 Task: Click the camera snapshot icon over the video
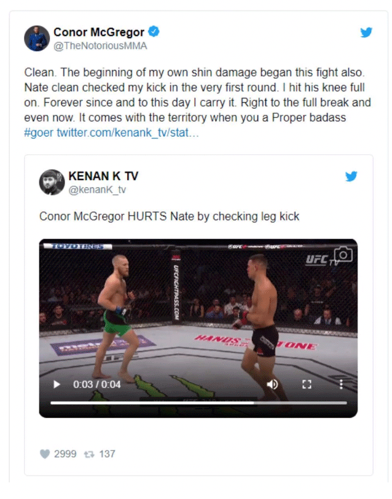click(343, 254)
